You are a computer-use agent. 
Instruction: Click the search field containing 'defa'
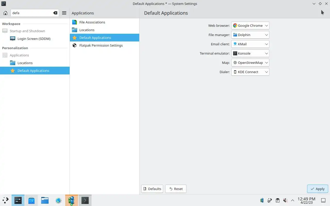click(x=35, y=13)
